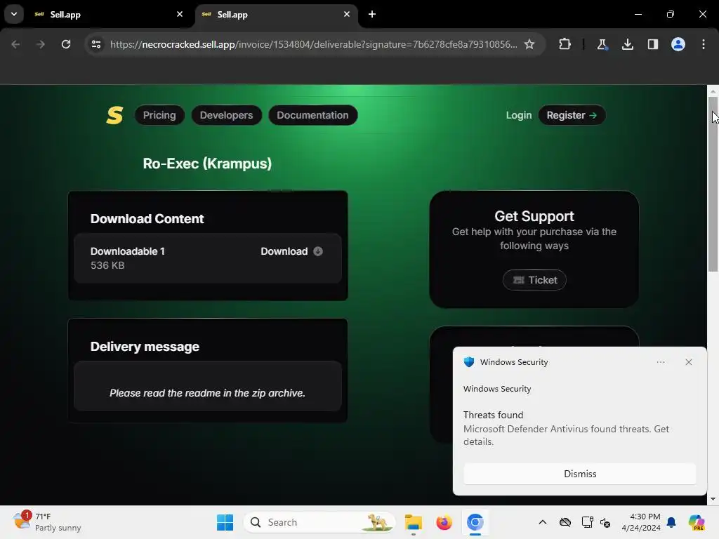The image size is (719, 539).
Task: Open File Explorer from the taskbar
Action: tap(413, 522)
